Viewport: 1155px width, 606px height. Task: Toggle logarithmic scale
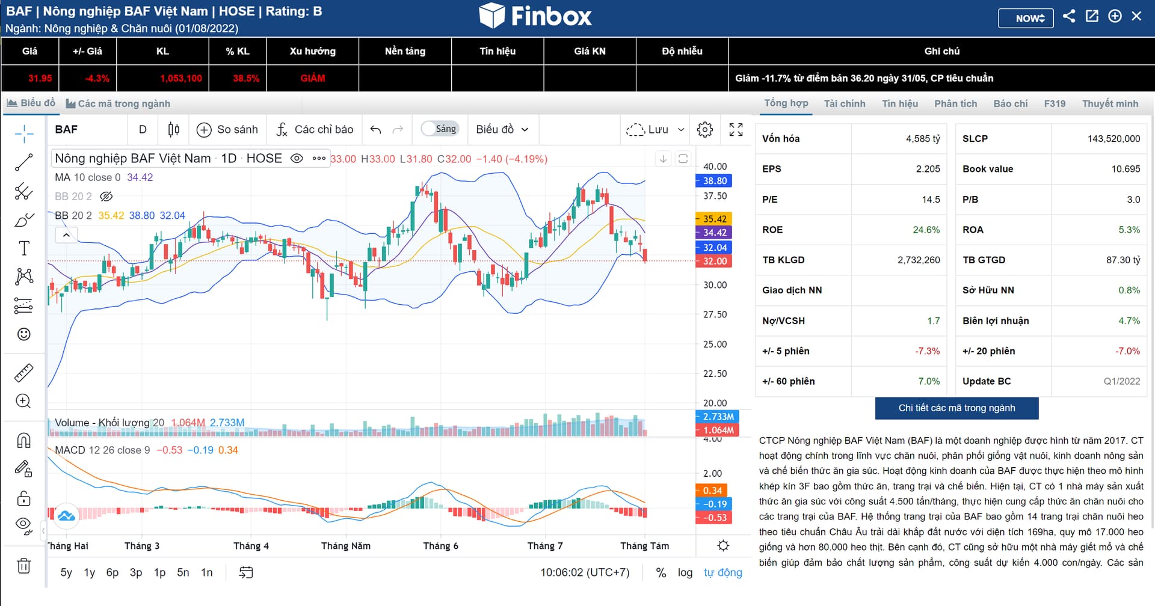(685, 572)
